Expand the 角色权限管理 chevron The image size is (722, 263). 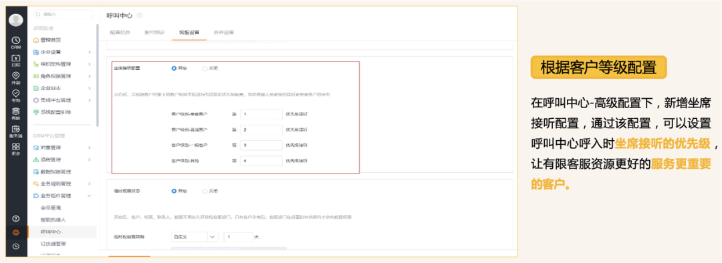pos(90,76)
